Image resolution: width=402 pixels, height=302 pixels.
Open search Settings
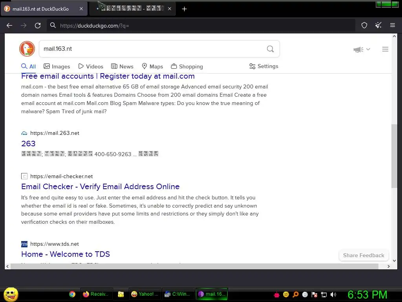point(264,66)
